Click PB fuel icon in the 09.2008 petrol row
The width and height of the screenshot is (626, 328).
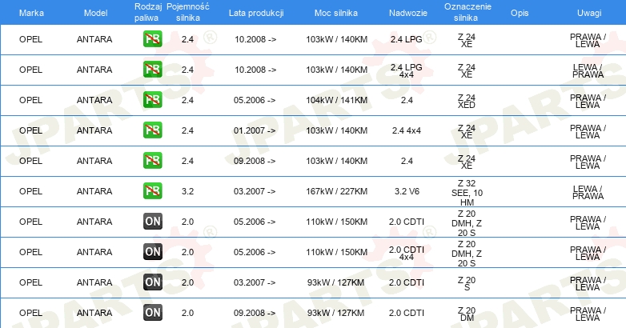click(x=153, y=161)
